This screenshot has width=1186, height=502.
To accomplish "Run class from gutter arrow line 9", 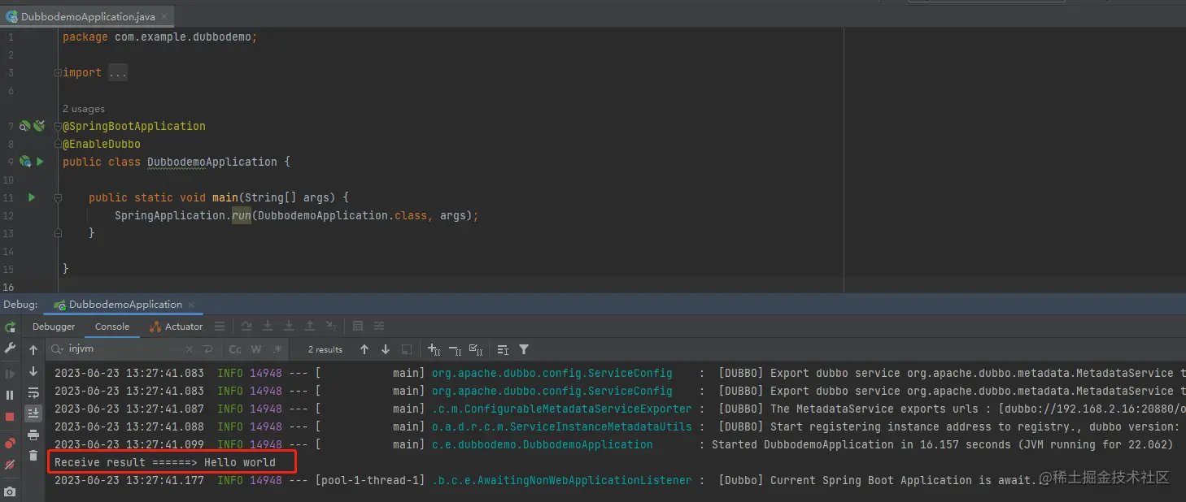I will (40, 162).
